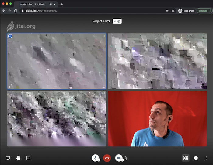213x165 pixels.
Task: Hang up with red phone button
Action: click(107, 158)
